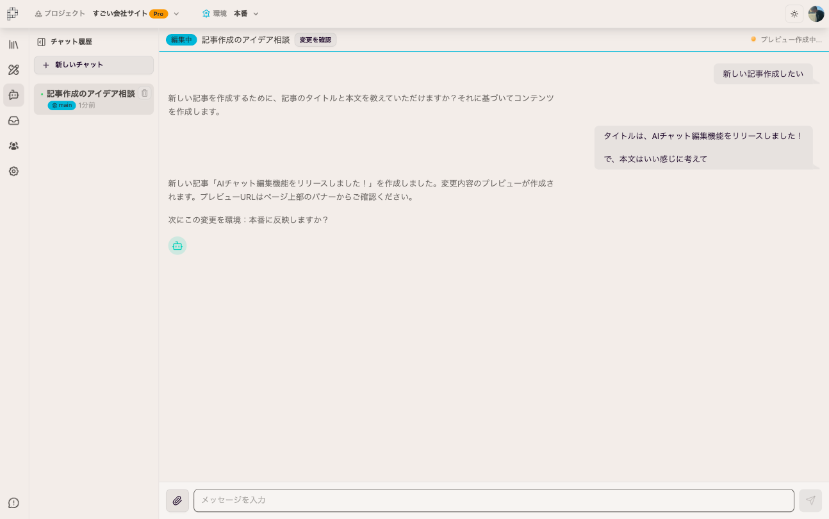Click the チャット履歴 panel heading
The width and height of the screenshot is (829, 519).
pyautogui.click(x=71, y=42)
